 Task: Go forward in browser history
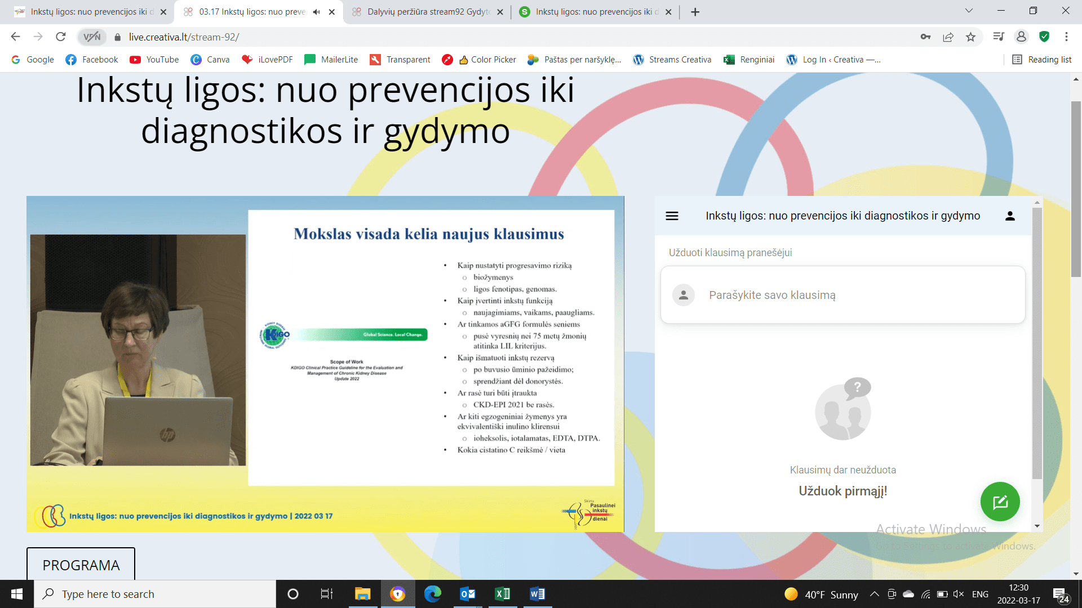[38, 37]
